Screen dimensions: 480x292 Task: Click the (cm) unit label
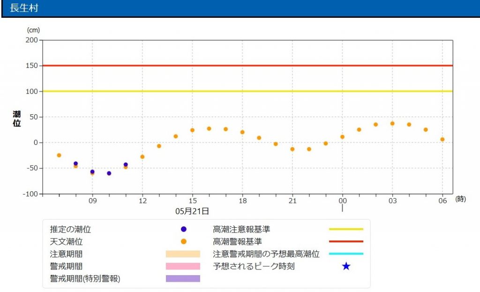[33, 30]
